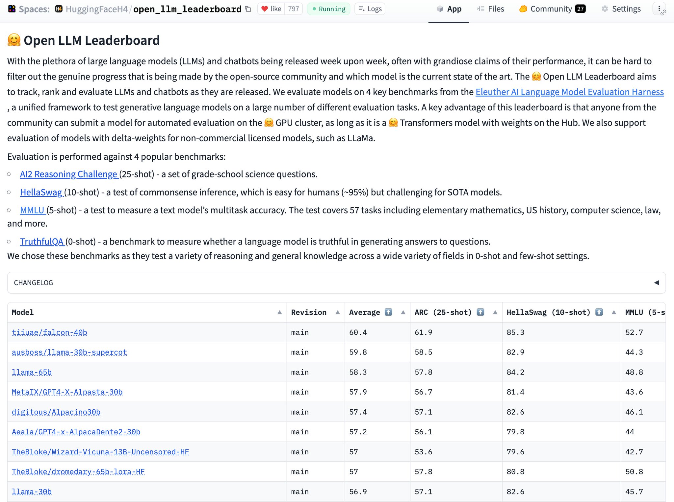
Task: Open the tiiuae/falcon-40b model link
Action: 49,332
